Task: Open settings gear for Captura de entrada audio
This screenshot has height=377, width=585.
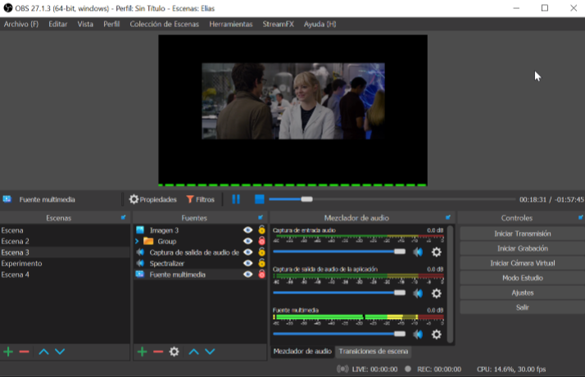Action: (437, 252)
